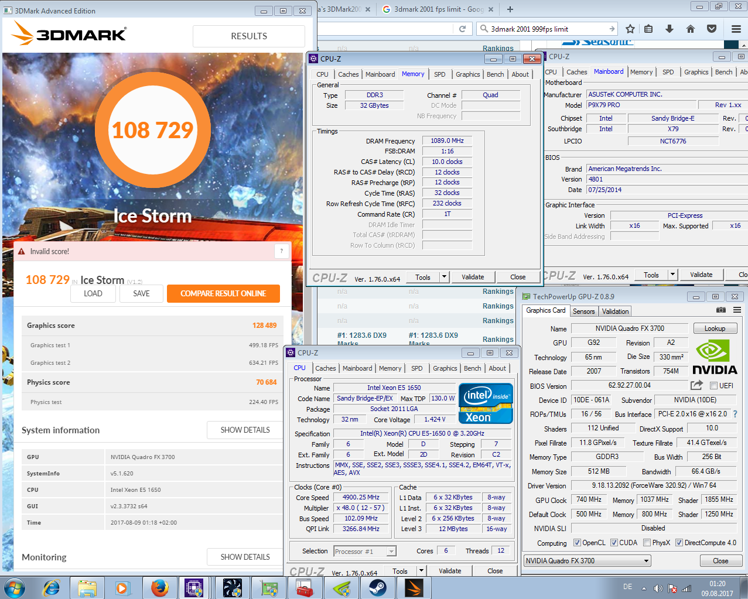Open SPD tab in CPU-Z Memory window
Image resolution: width=748 pixels, height=599 pixels.
coord(440,74)
